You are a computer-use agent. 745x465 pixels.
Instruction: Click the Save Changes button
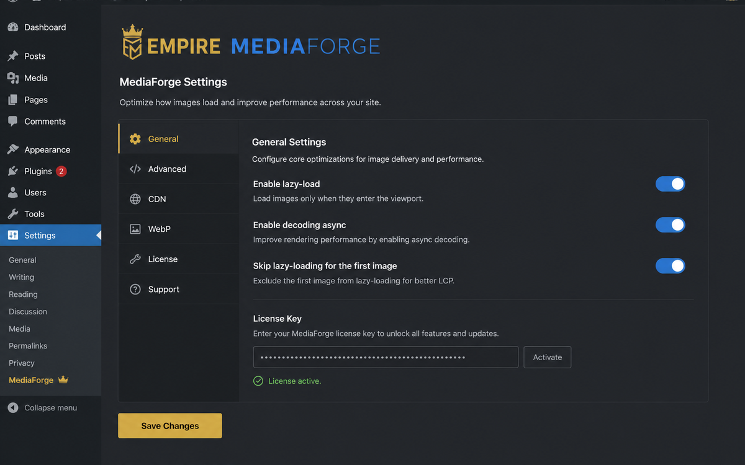click(x=170, y=426)
